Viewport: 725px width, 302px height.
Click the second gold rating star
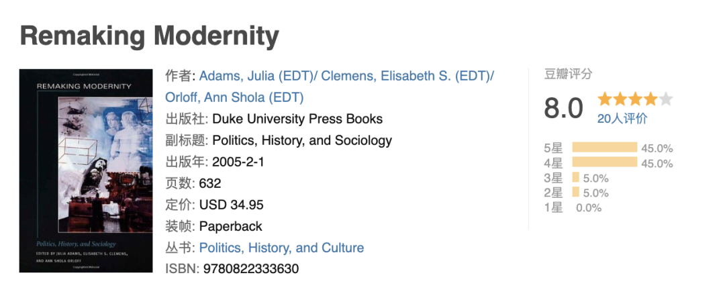click(620, 99)
